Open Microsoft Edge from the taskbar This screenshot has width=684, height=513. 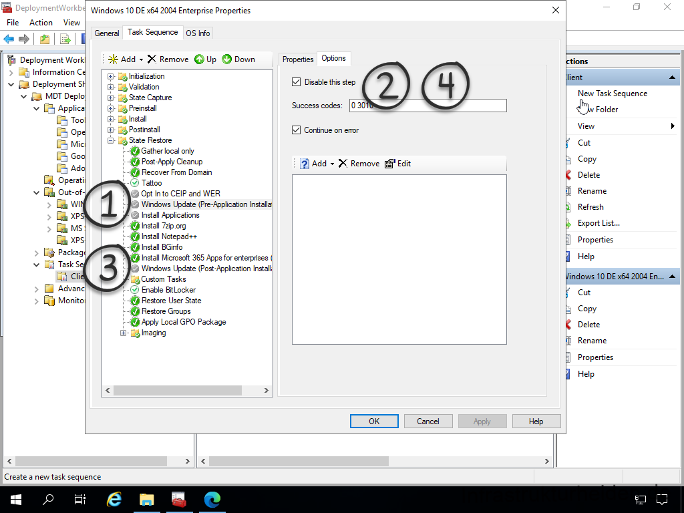point(212,500)
